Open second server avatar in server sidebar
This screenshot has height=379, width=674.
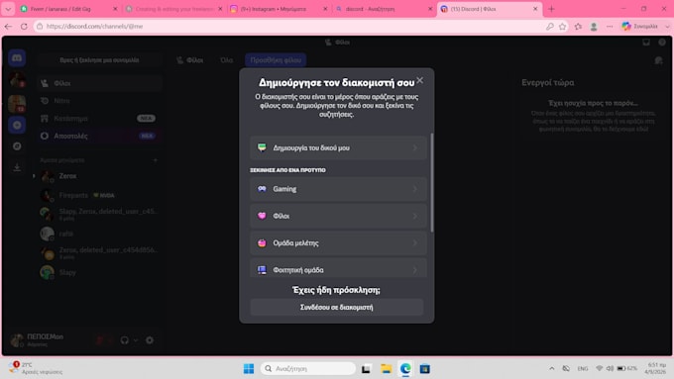17,104
